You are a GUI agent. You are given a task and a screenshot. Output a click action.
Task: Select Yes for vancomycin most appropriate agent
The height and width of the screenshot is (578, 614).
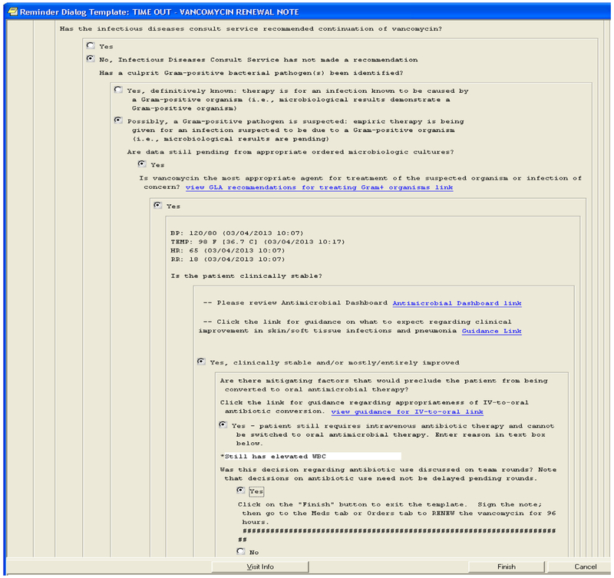pos(157,206)
